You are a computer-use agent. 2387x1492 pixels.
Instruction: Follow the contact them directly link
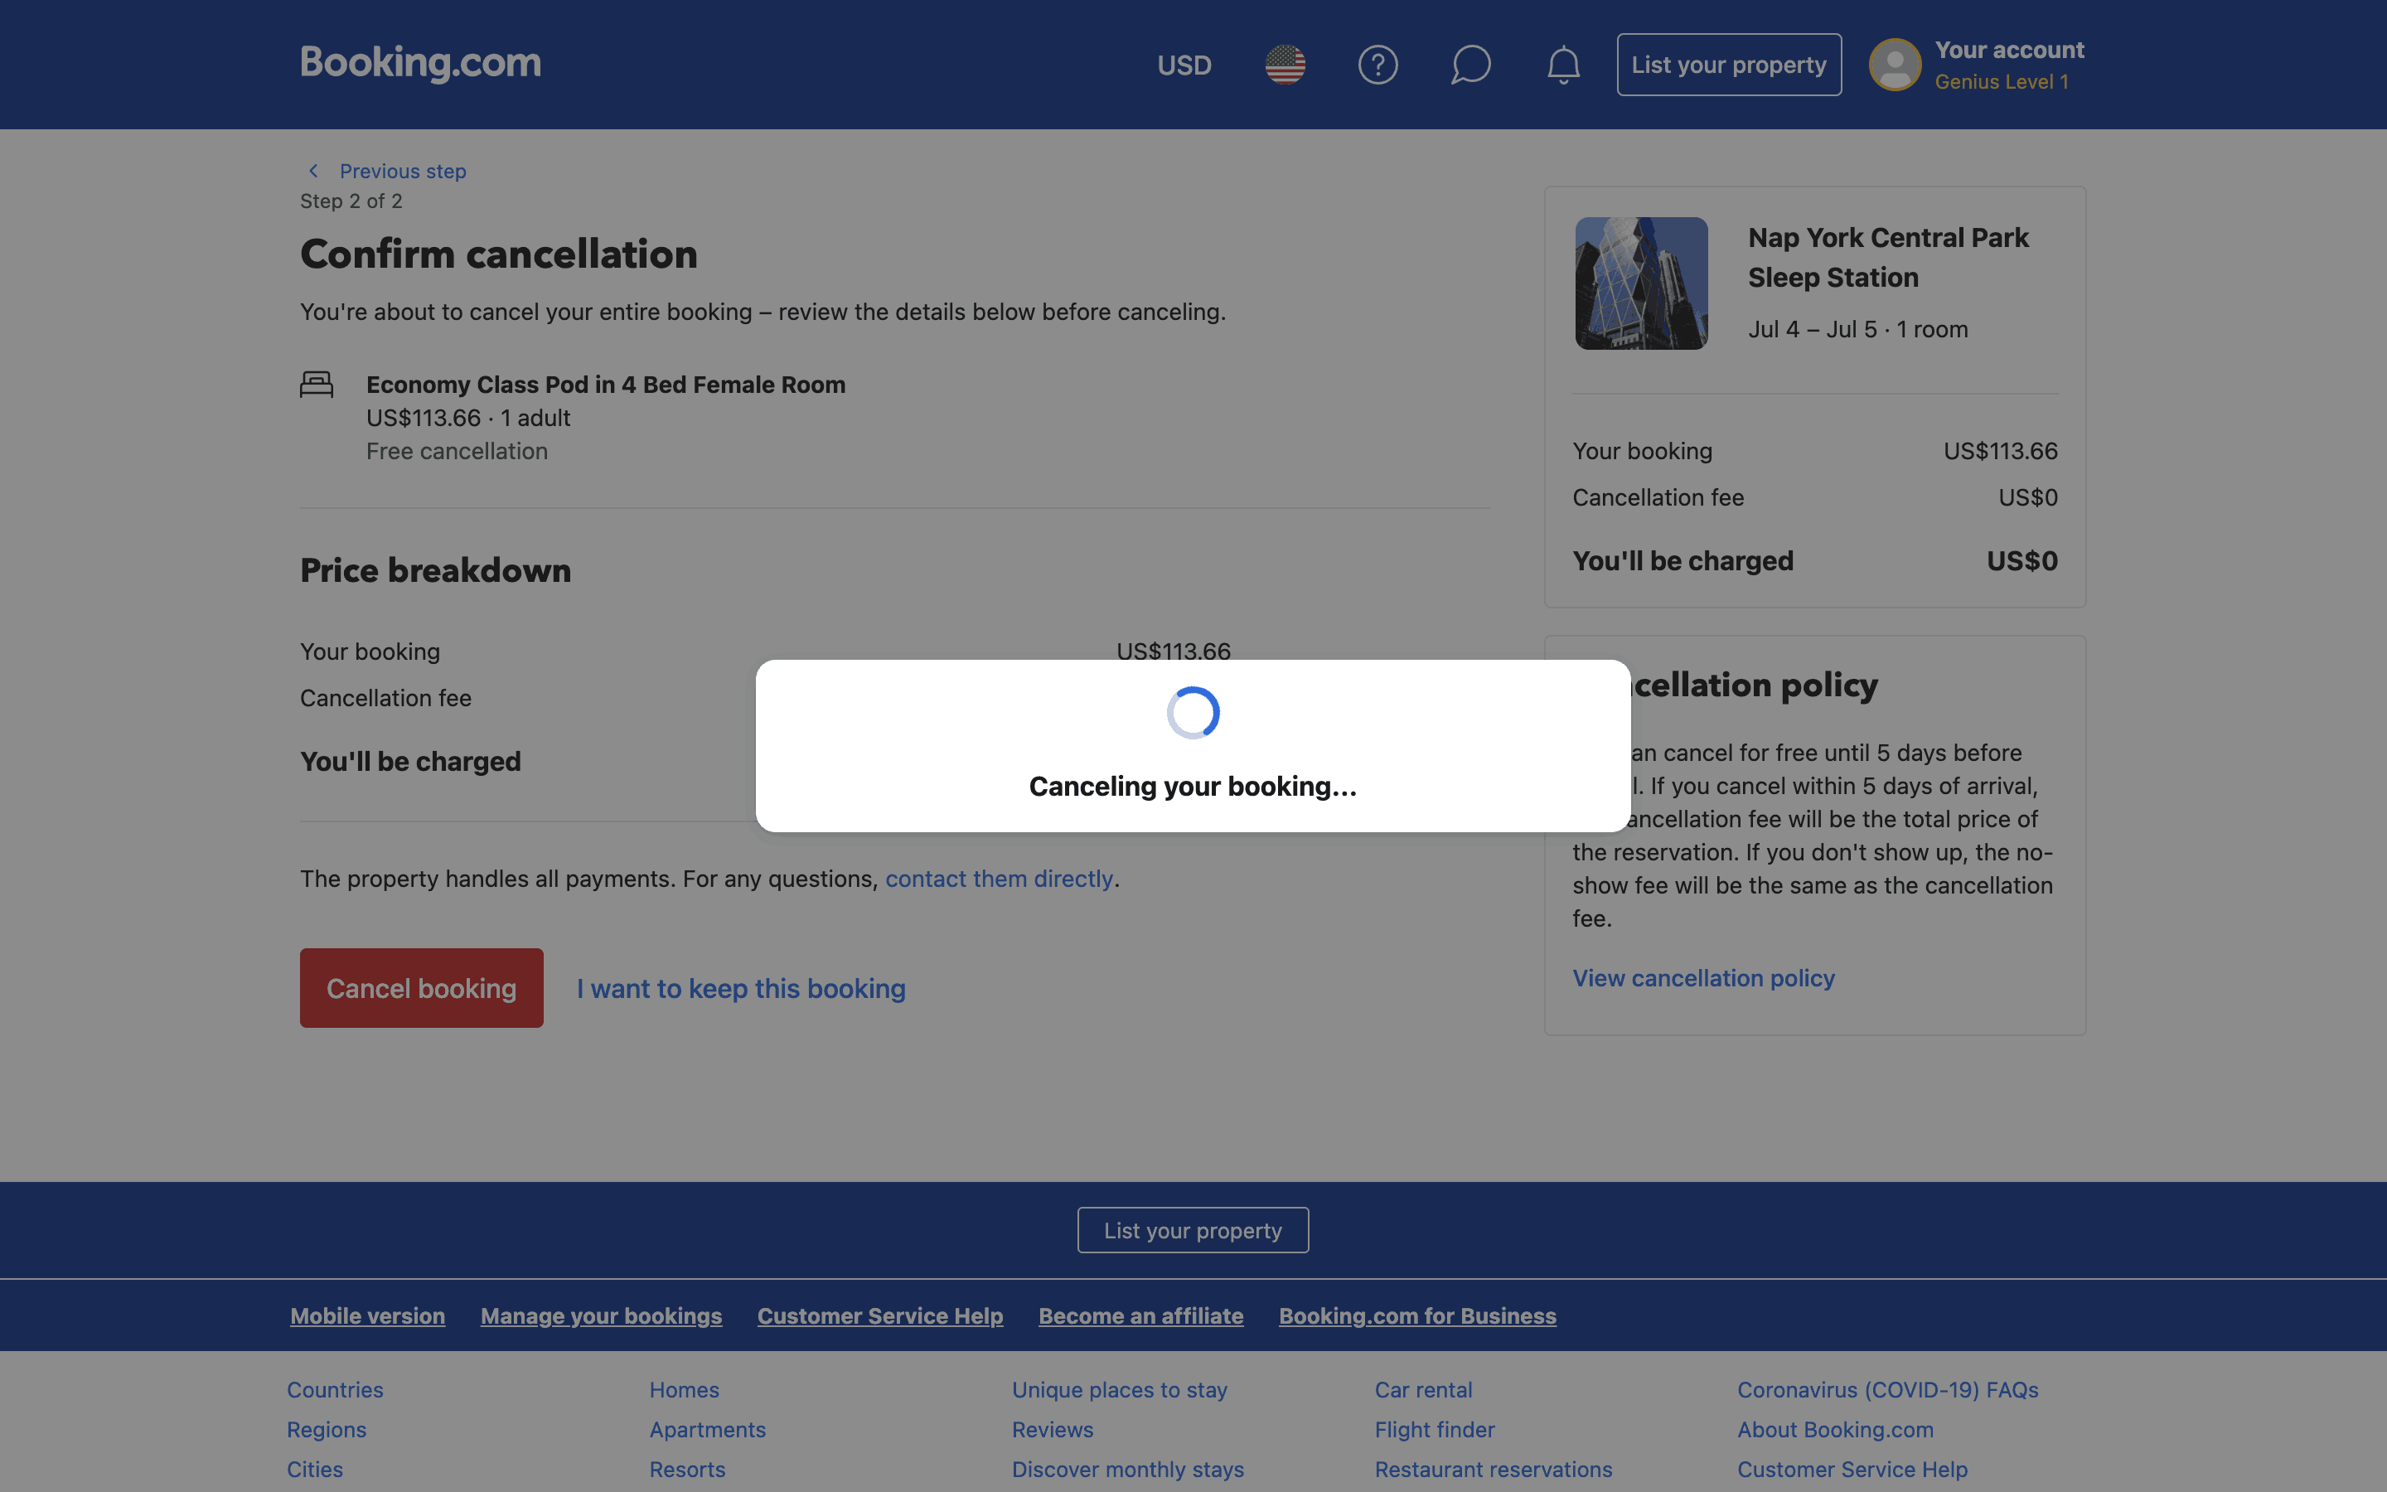[x=998, y=879]
